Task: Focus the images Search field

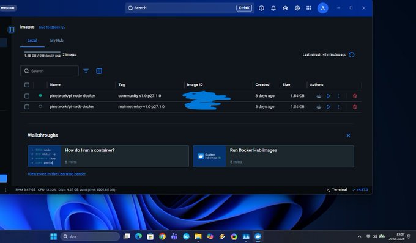Action: click(x=50, y=71)
